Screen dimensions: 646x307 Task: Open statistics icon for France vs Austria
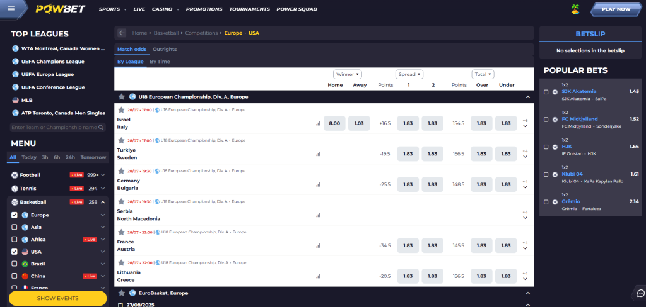(x=318, y=245)
